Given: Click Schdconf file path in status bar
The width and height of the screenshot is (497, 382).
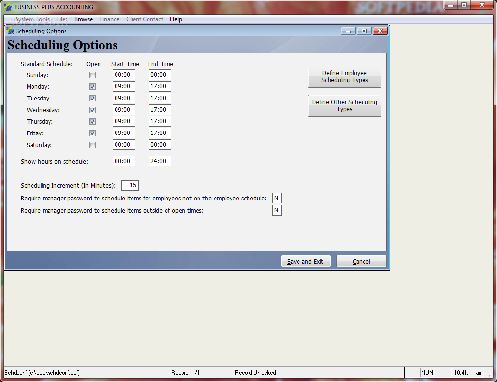Looking at the screenshot, I should [42, 373].
